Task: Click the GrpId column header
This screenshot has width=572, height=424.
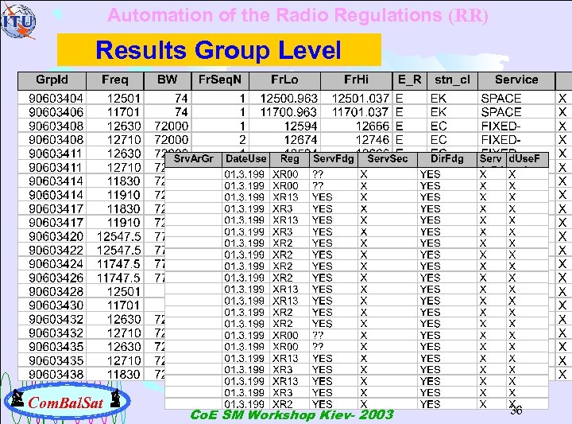Action: pyautogui.click(x=52, y=80)
